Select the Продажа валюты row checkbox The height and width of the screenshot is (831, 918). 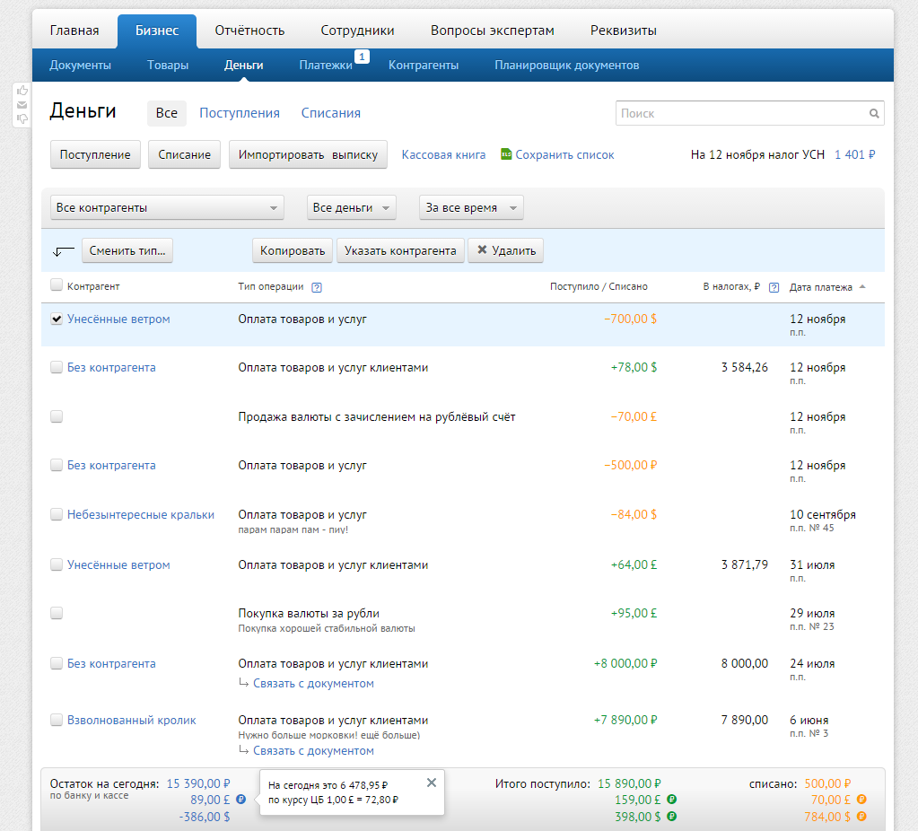point(57,416)
